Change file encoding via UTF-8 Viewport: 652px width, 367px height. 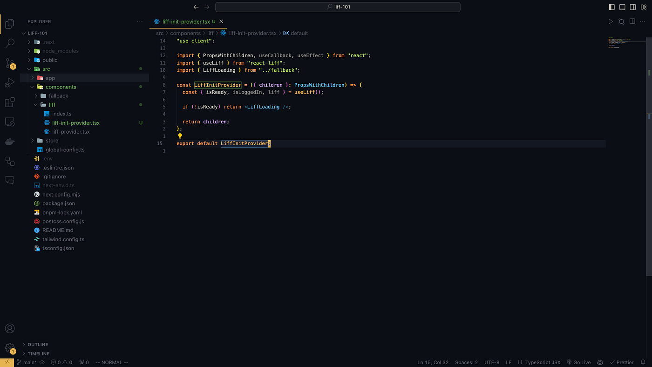[492, 362]
